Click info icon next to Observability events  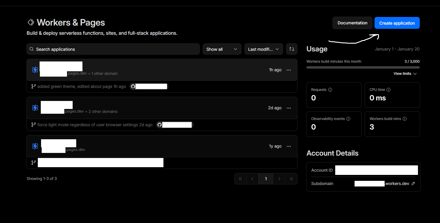click(x=348, y=119)
